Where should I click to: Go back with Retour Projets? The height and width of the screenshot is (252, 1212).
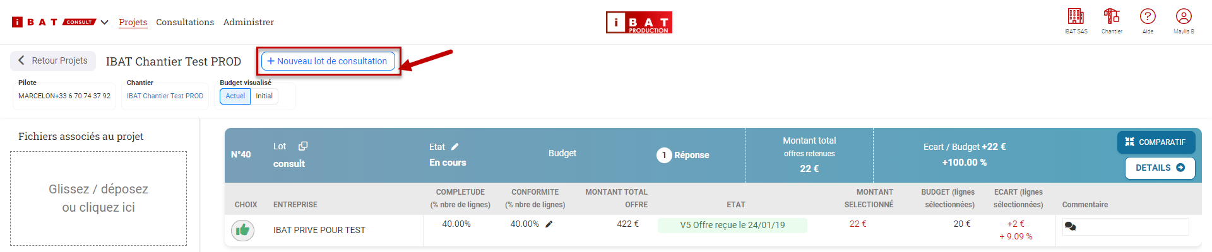53,61
